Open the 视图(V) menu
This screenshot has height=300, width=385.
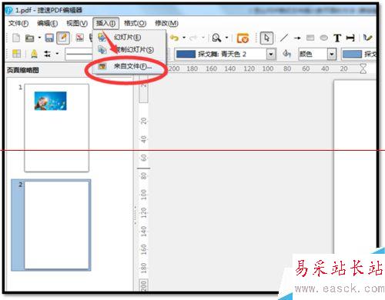77,24
